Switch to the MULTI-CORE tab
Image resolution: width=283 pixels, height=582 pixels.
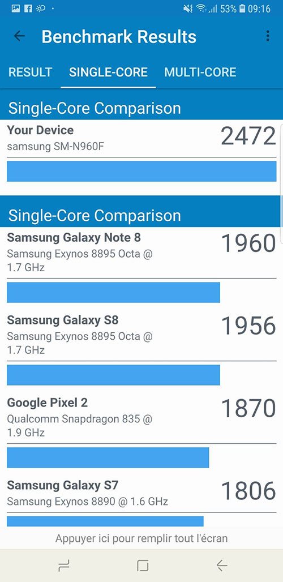click(200, 72)
